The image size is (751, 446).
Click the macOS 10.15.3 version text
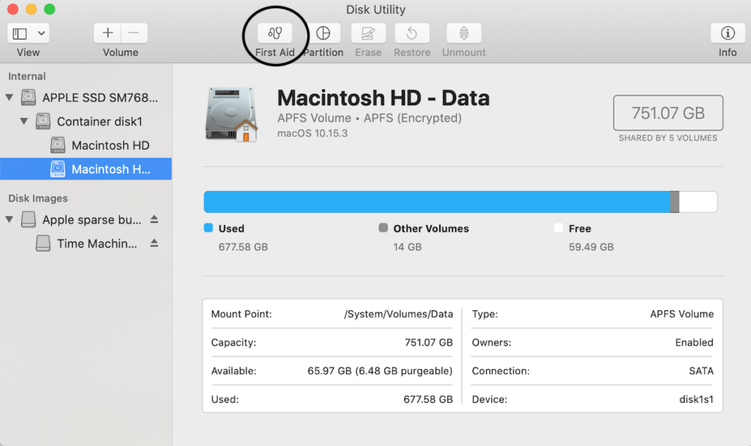click(x=312, y=134)
